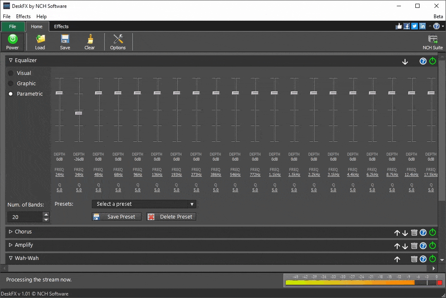
Task: Click the Save toolbar icon
Action: 65,41
